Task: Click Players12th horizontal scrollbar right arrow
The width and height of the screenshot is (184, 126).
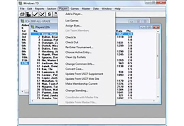Action: pyautogui.click(x=154, y=101)
